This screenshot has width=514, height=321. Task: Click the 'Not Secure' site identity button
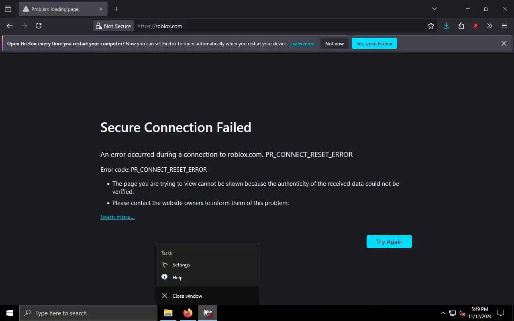click(x=113, y=26)
